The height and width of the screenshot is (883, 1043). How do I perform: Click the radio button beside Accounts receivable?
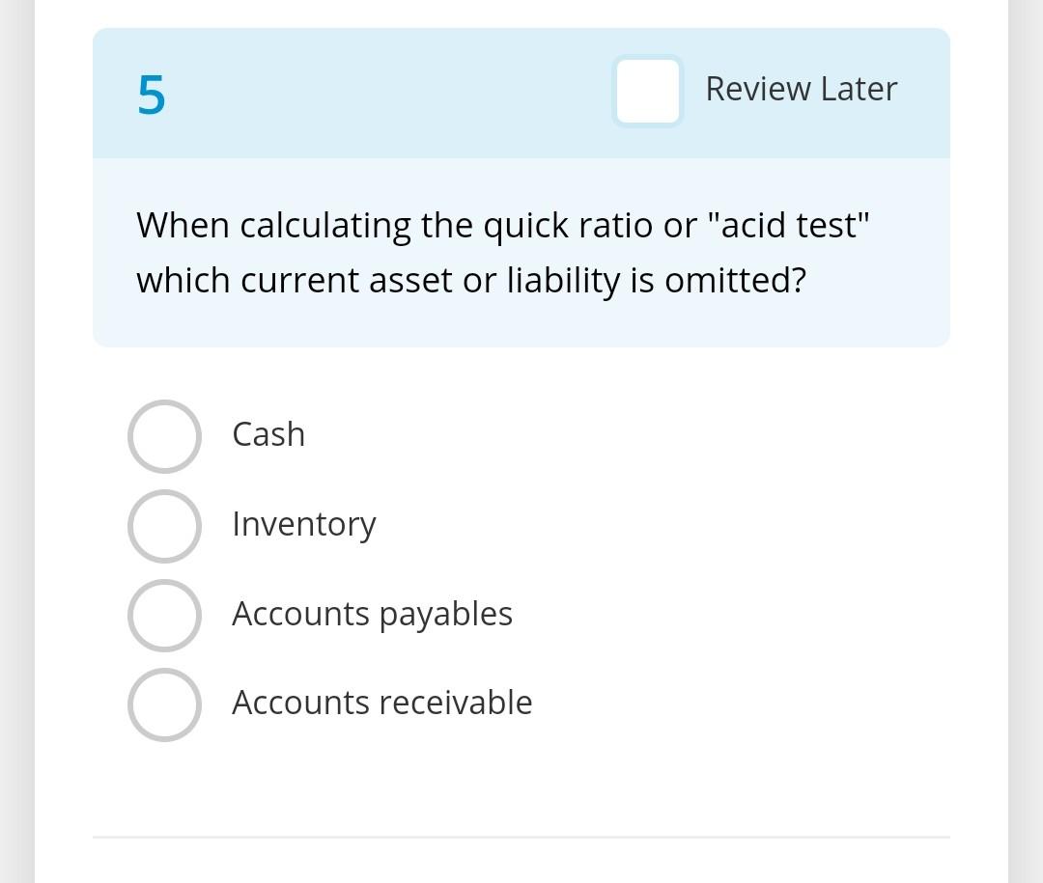tap(164, 704)
